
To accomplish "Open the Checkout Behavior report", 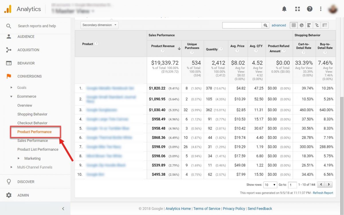I will (32, 123).
